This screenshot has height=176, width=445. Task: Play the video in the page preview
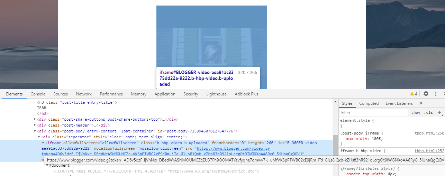[x=211, y=52]
